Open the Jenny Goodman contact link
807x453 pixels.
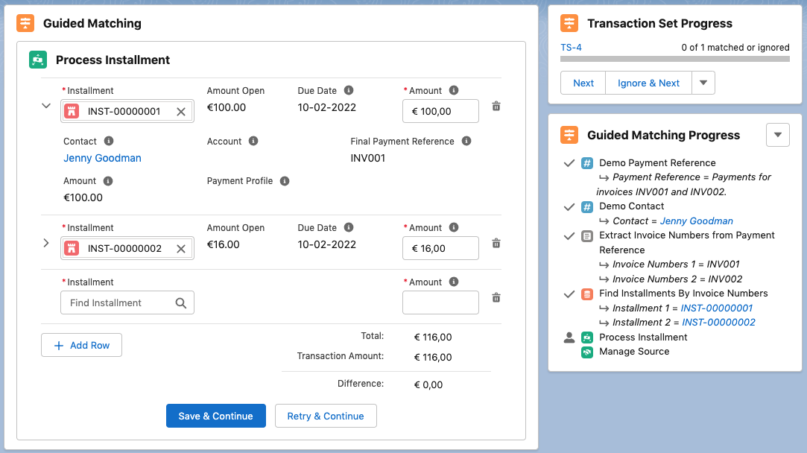(102, 158)
